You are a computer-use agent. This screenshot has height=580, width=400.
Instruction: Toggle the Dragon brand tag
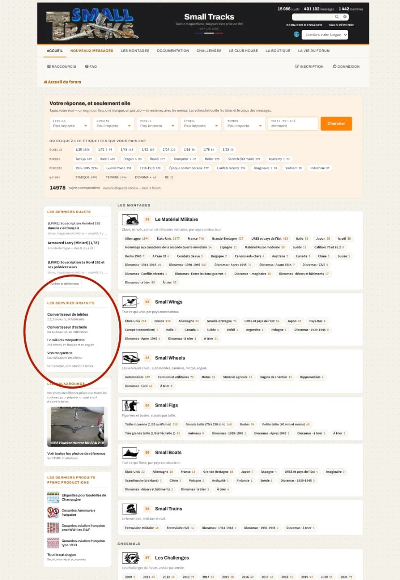click(132, 159)
